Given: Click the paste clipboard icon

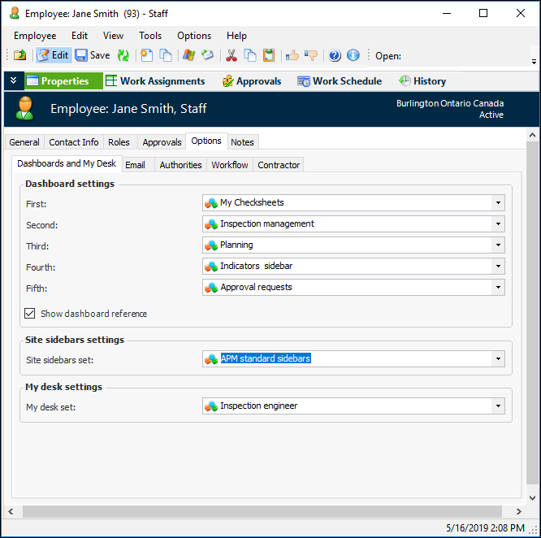Looking at the screenshot, I should (269, 55).
